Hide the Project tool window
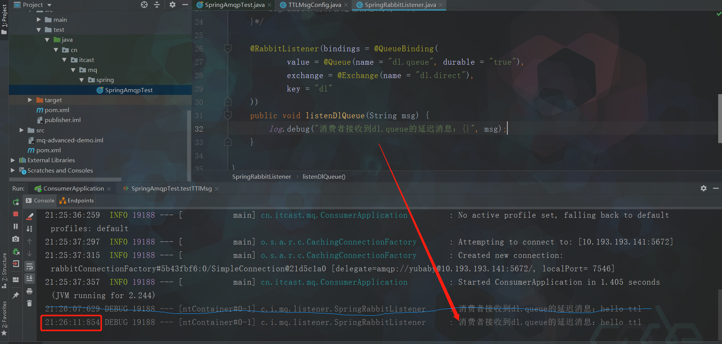The width and height of the screenshot is (722, 344). pyautogui.click(x=185, y=5)
